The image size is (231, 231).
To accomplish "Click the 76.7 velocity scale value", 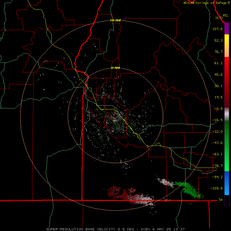I will point(218,52).
